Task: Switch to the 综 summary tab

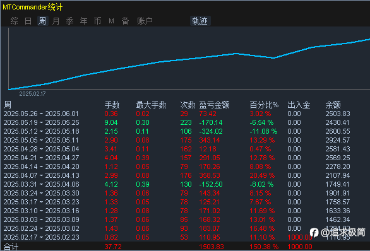Action: [x=14, y=21]
